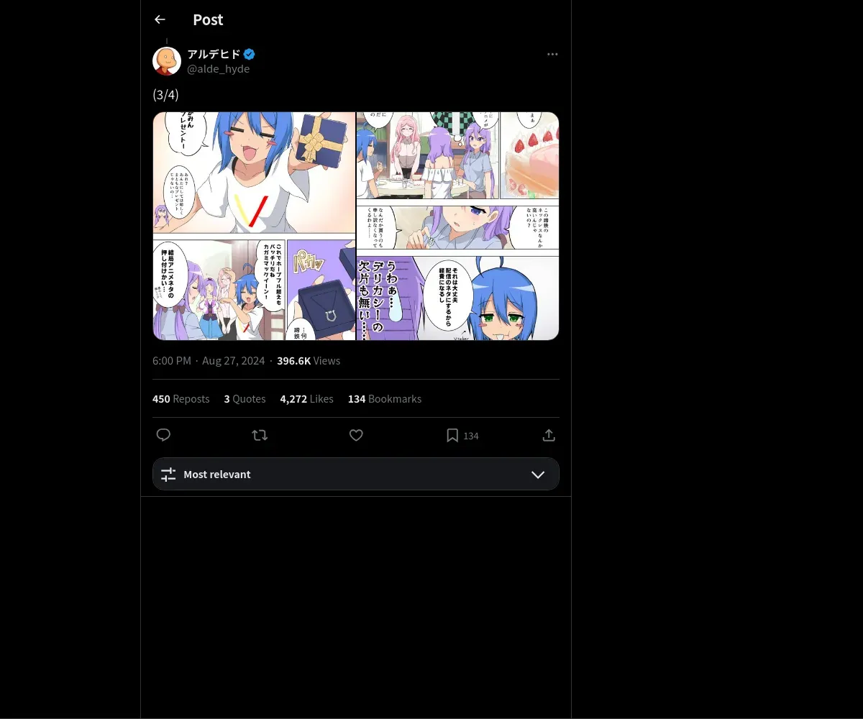
Task: Open the right manga page image
Action: pos(458,226)
